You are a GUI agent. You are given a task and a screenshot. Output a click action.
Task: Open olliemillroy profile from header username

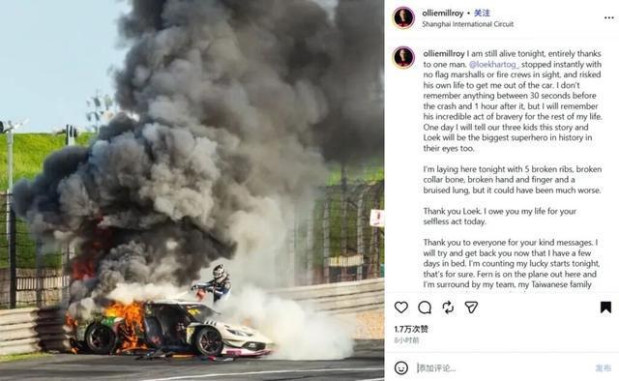coord(443,13)
